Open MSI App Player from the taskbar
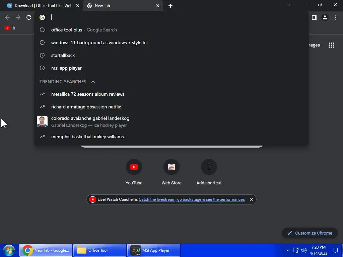 click(154, 250)
